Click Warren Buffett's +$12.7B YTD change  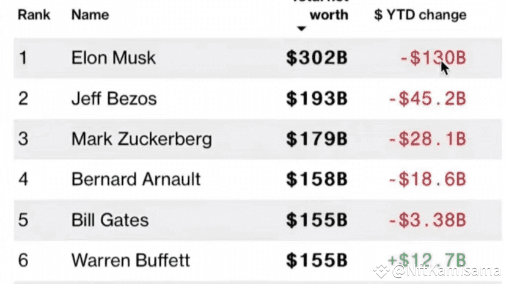[x=427, y=259]
